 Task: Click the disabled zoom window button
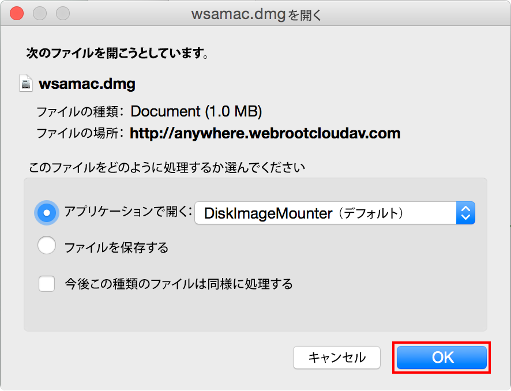63,14
